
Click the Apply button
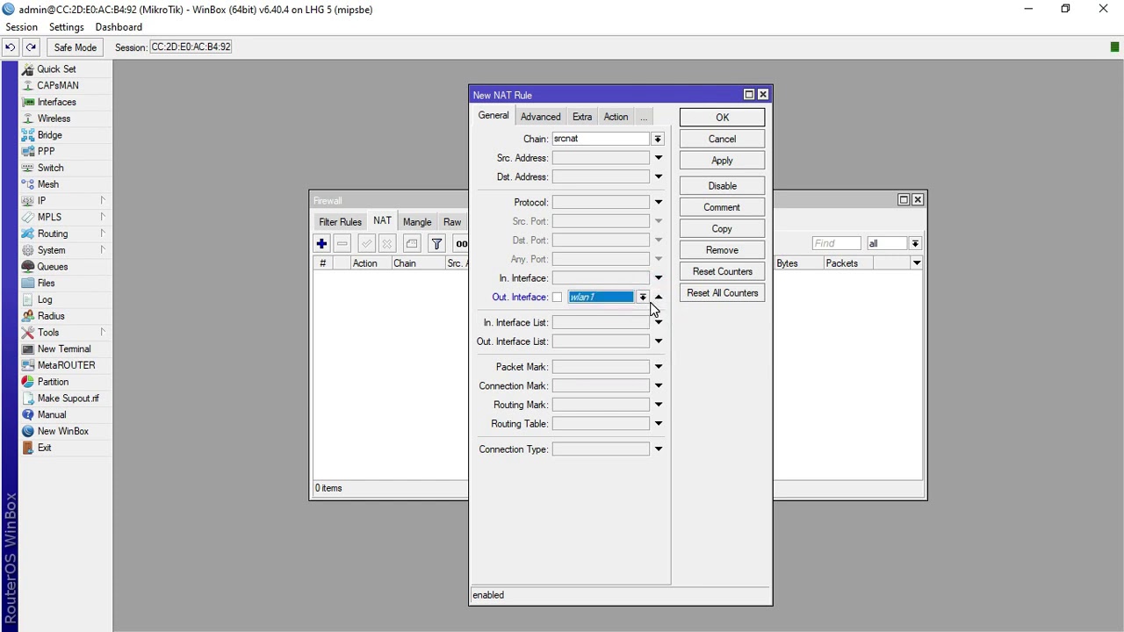[722, 161]
